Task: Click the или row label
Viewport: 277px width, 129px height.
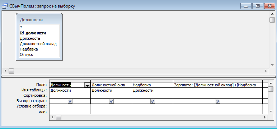Action: pos(43,111)
